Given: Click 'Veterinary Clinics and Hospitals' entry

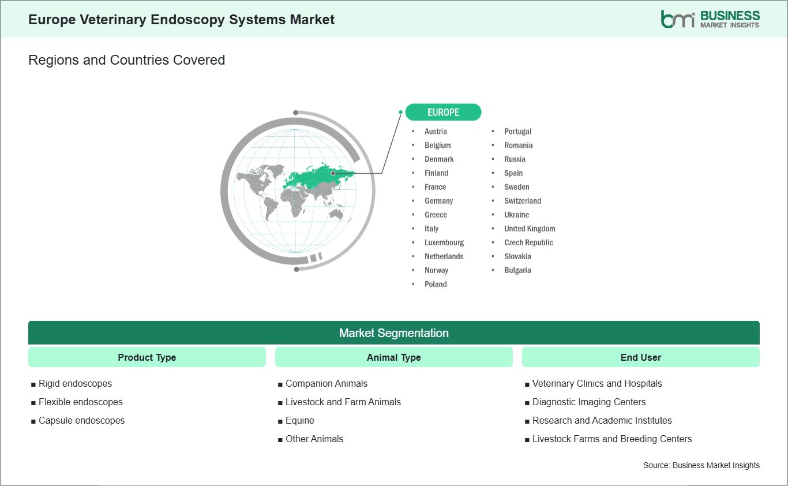Looking at the screenshot, I should (x=597, y=383).
